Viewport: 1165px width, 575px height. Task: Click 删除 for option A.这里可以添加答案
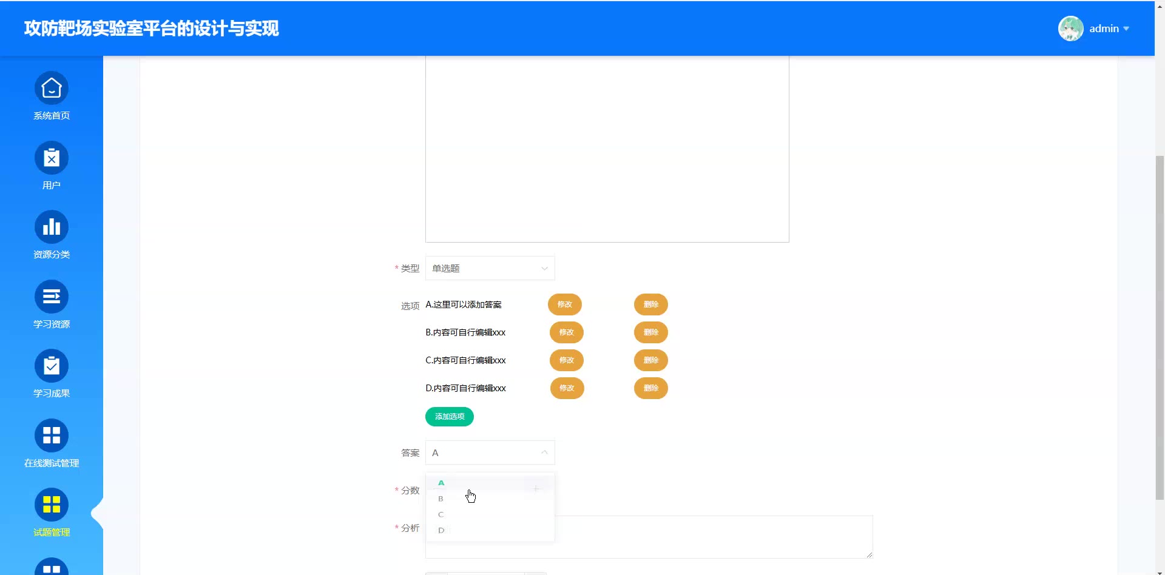(x=651, y=304)
